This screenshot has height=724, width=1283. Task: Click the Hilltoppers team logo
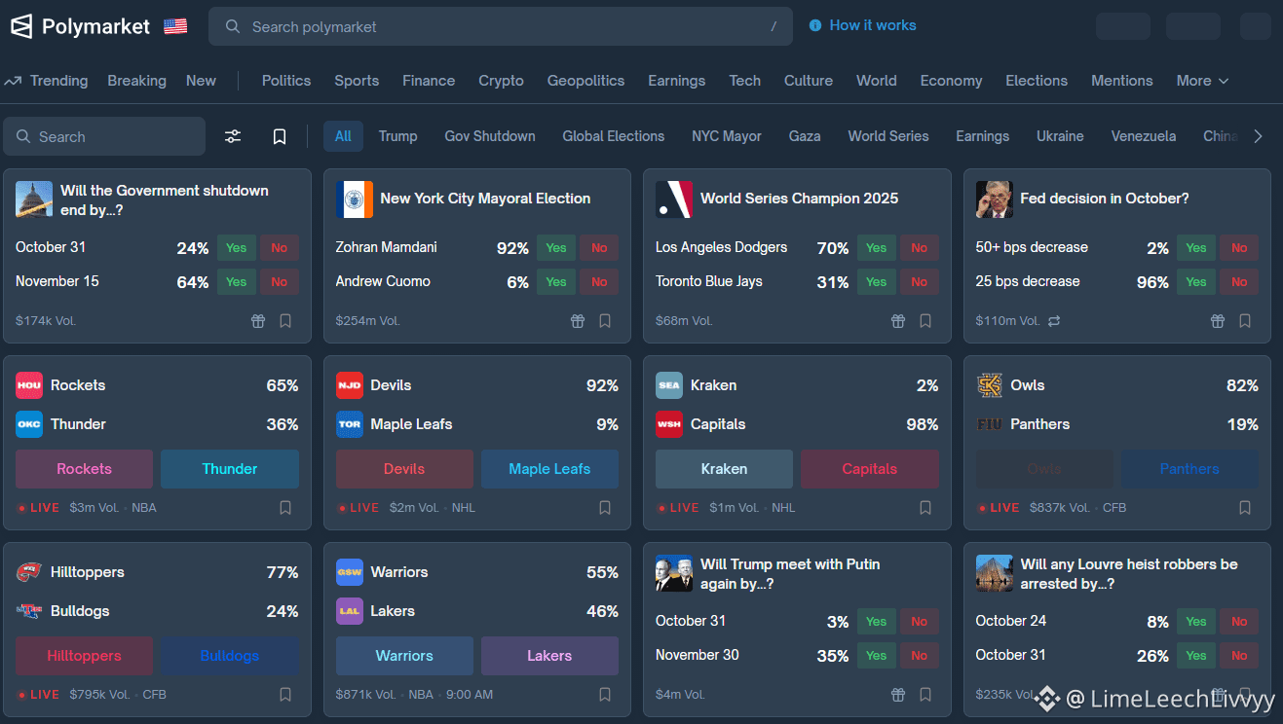point(29,572)
